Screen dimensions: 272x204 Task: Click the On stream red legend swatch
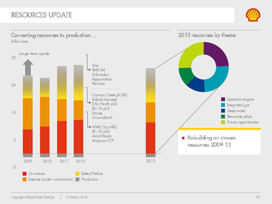coord(24,174)
